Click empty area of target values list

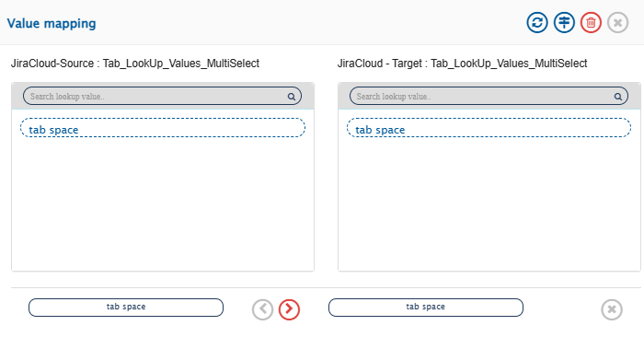(x=489, y=205)
